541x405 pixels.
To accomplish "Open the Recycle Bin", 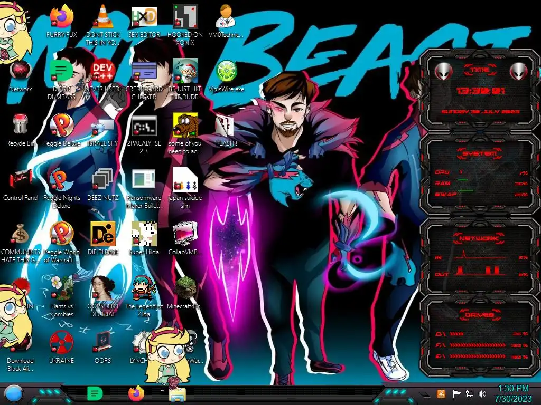I will point(21,124).
